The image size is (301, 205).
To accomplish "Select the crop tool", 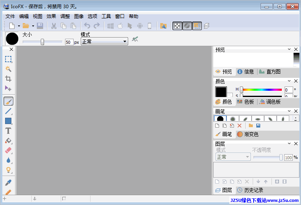I will 8,79.
